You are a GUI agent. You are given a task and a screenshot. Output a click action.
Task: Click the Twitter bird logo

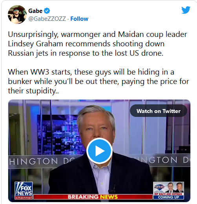186,10
